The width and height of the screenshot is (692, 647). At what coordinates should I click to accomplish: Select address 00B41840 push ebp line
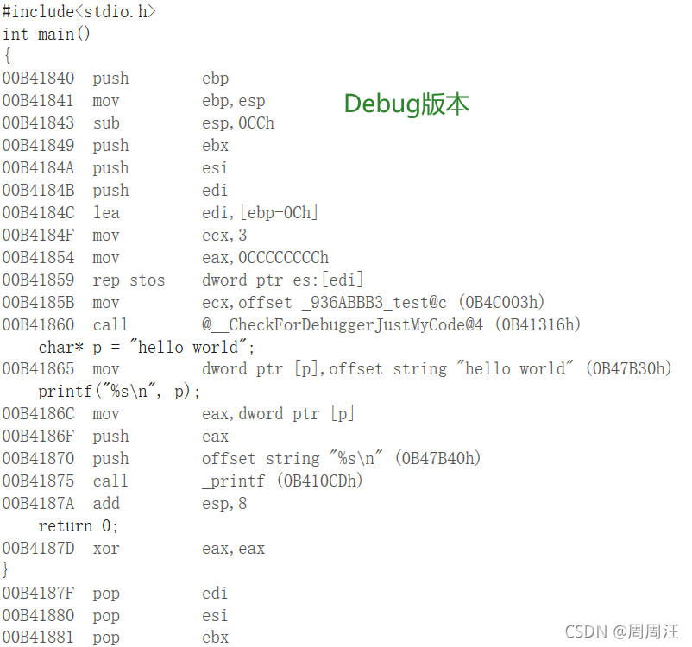coord(116,79)
